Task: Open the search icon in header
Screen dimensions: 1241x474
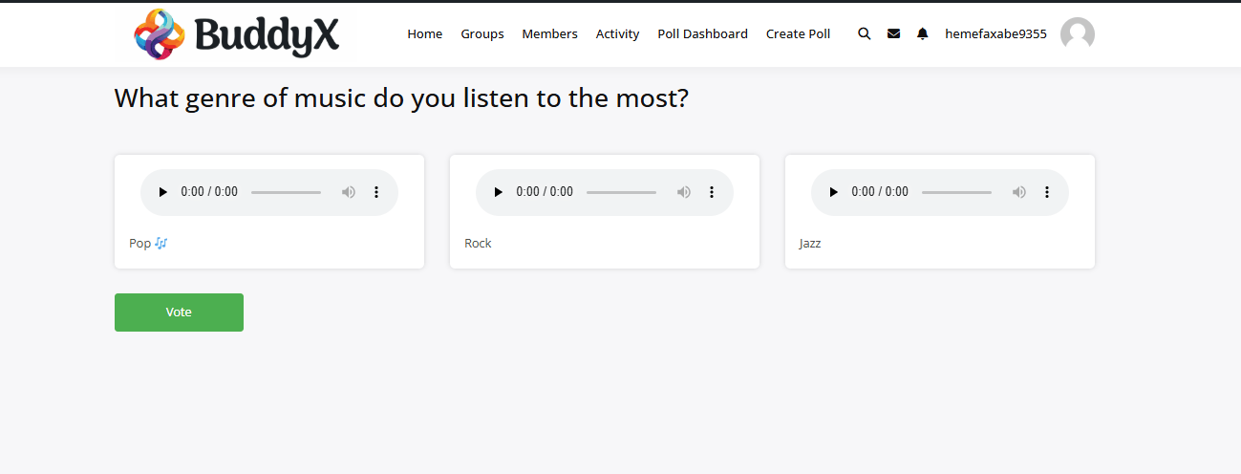Action: coord(865,33)
